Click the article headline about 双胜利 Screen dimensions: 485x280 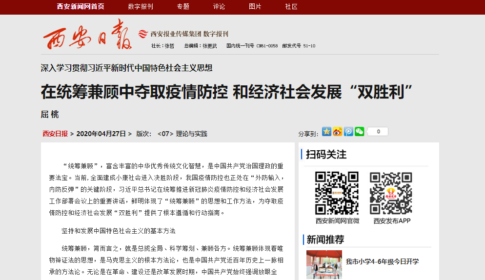click(227, 92)
